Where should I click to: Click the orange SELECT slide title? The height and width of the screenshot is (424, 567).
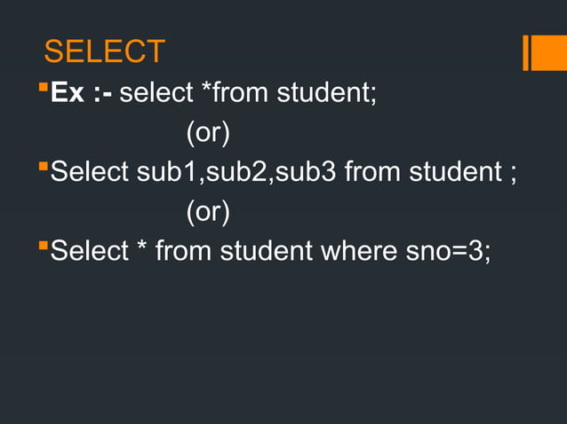click(x=104, y=51)
